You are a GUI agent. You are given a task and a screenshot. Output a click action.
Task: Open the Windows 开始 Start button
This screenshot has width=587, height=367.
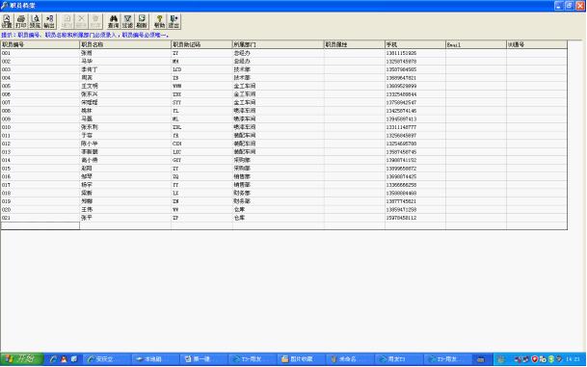(22, 359)
